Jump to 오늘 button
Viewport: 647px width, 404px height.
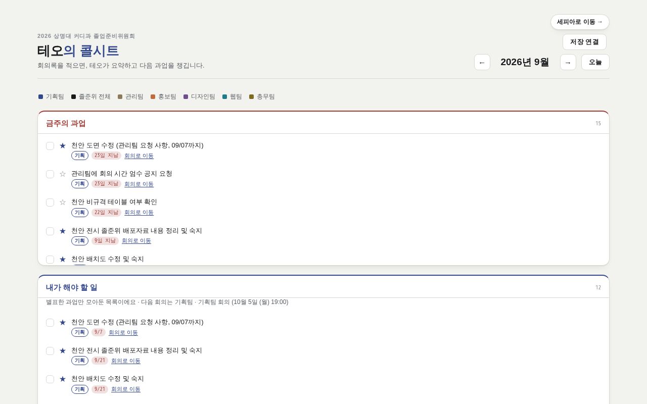pos(595,62)
